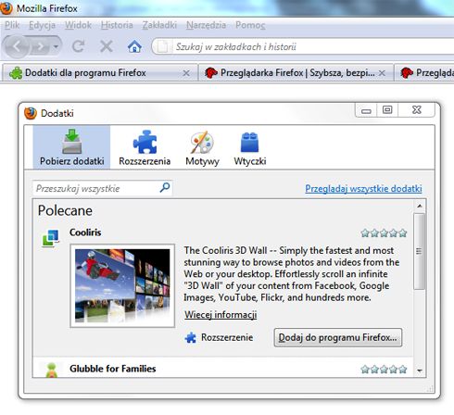Open the Rozszerzenia puzzle icon section
454x415 pixels.
[145, 147]
